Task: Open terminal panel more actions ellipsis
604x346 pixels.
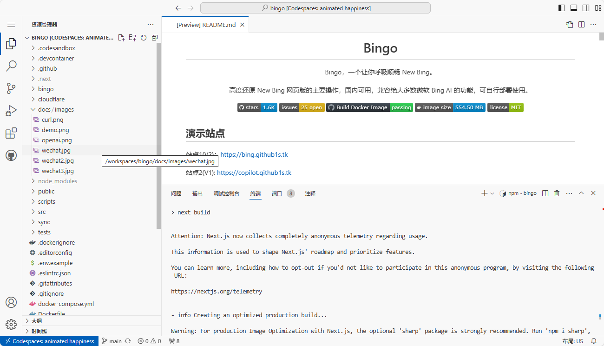Action: 569,193
